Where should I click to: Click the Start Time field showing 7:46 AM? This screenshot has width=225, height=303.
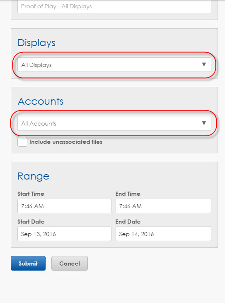pos(64,206)
